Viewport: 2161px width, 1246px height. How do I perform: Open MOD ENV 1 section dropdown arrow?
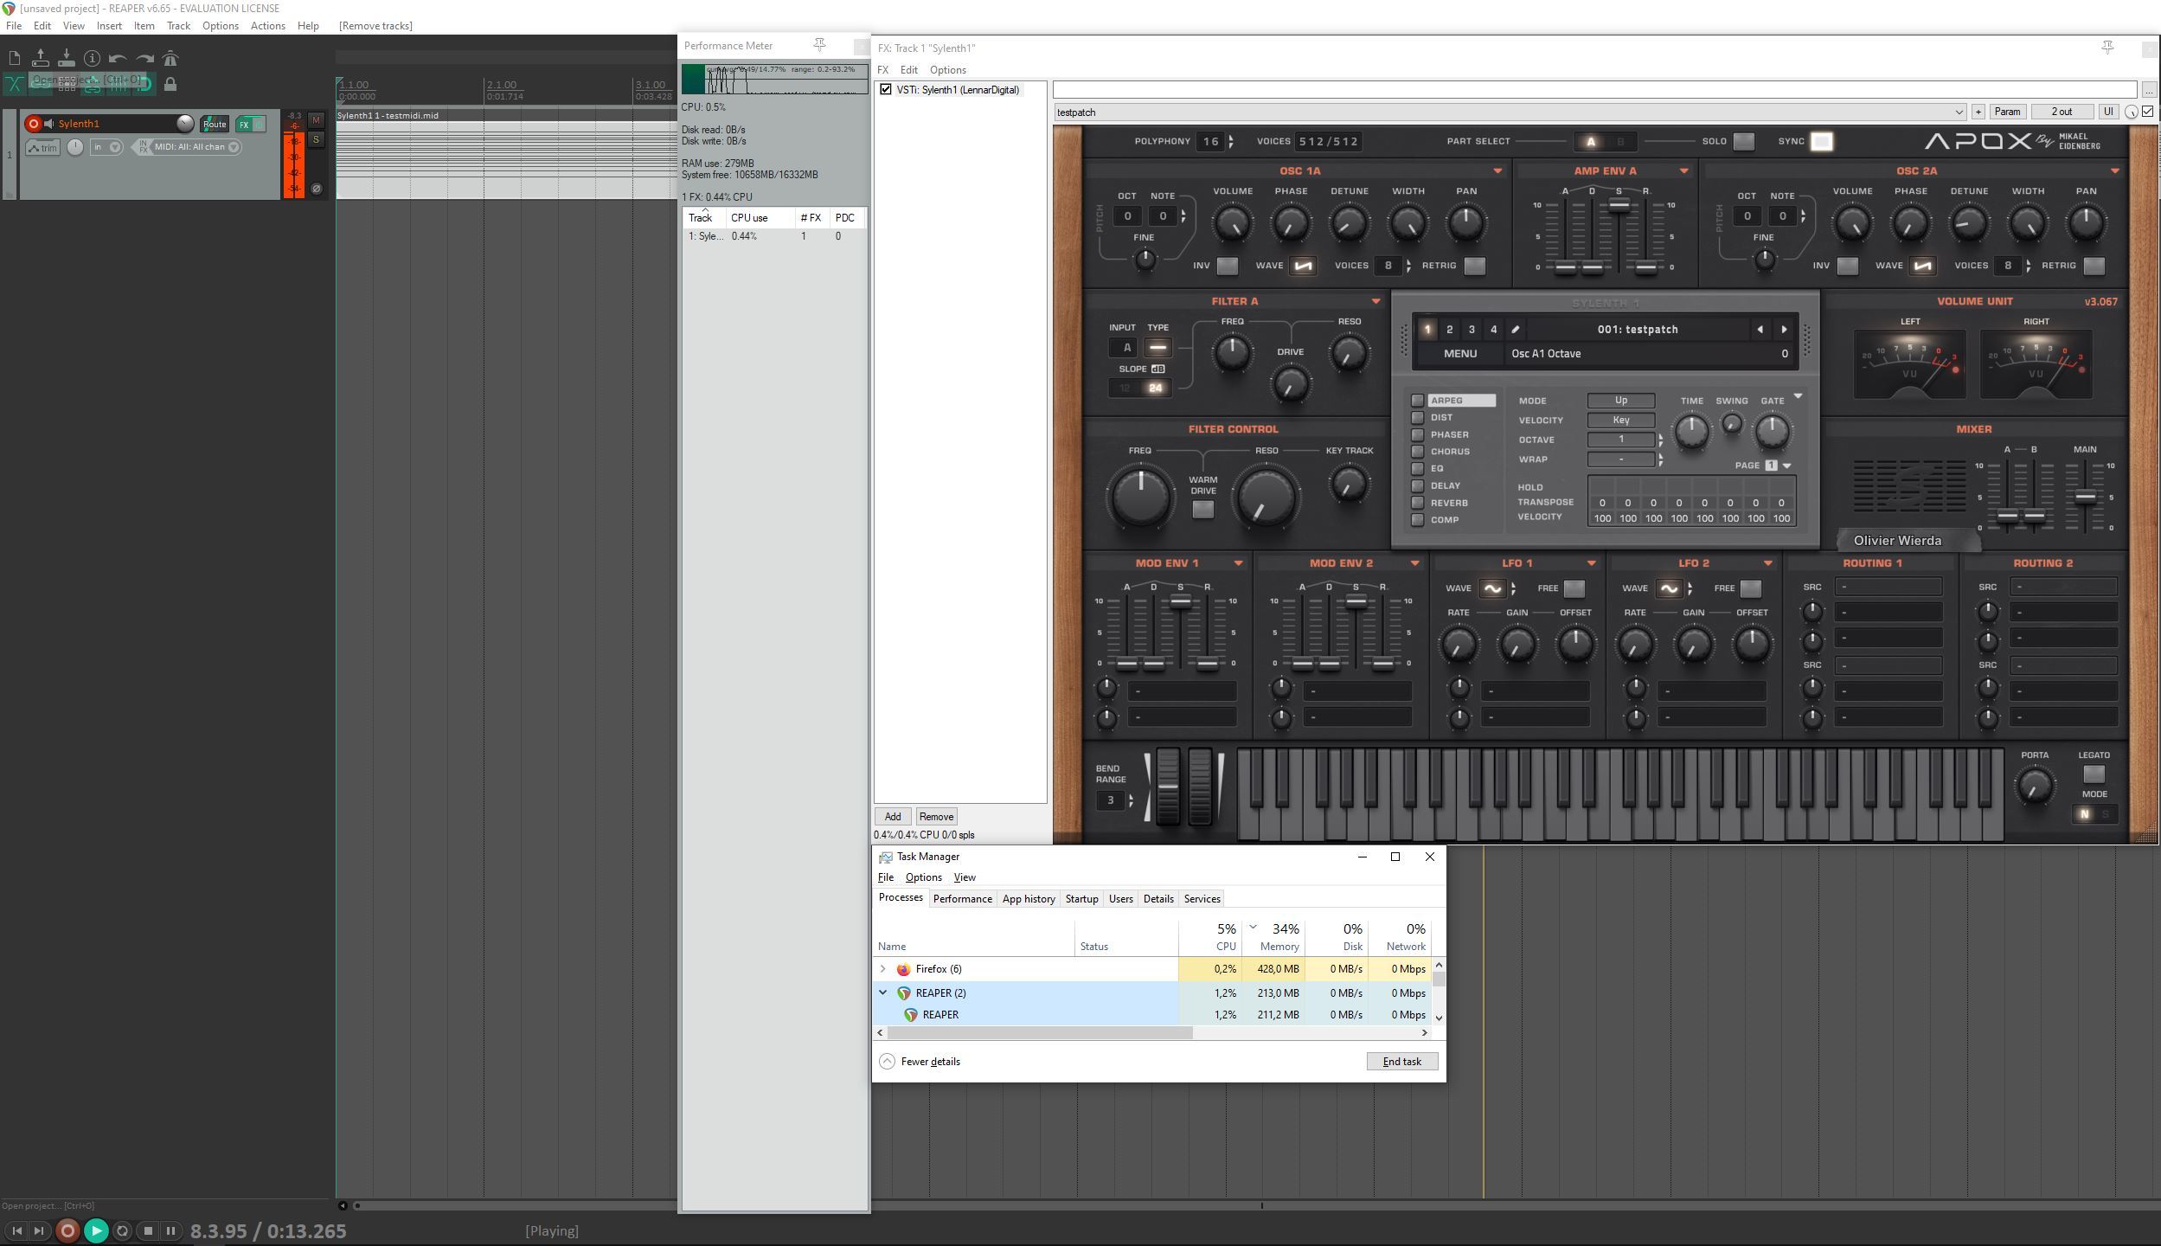[x=1238, y=563]
